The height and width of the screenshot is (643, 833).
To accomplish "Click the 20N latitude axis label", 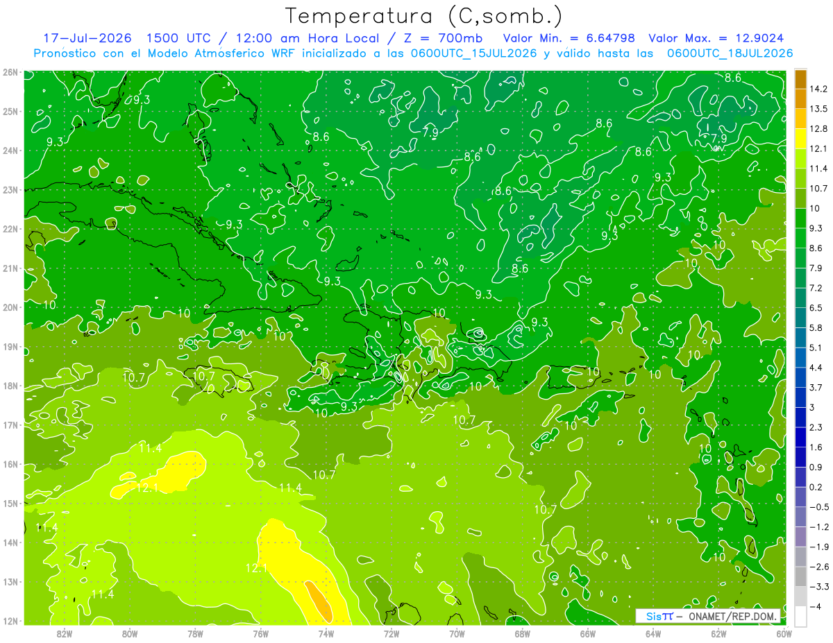I will click(x=10, y=307).
